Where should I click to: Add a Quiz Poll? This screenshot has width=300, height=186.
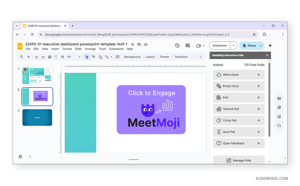point(259,132)
